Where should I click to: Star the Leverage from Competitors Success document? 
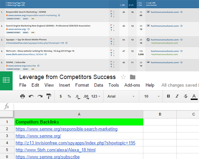coord(123,77)
